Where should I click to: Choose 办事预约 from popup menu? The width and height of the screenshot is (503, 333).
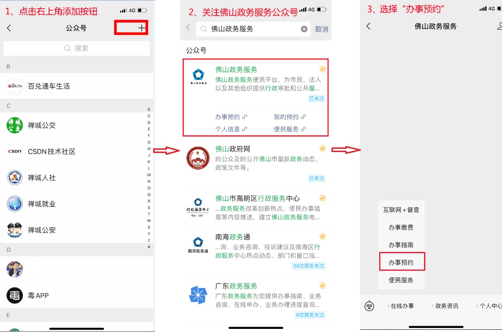click(401, 262)
